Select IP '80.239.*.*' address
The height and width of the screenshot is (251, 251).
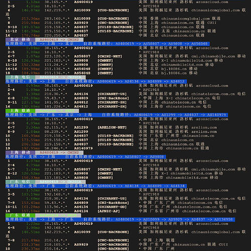pos(56,132)
